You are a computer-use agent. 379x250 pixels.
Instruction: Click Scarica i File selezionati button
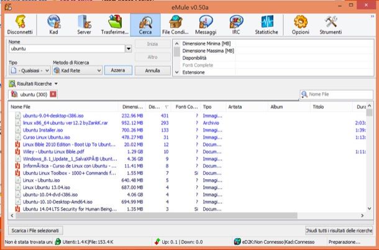pos(35,231)
